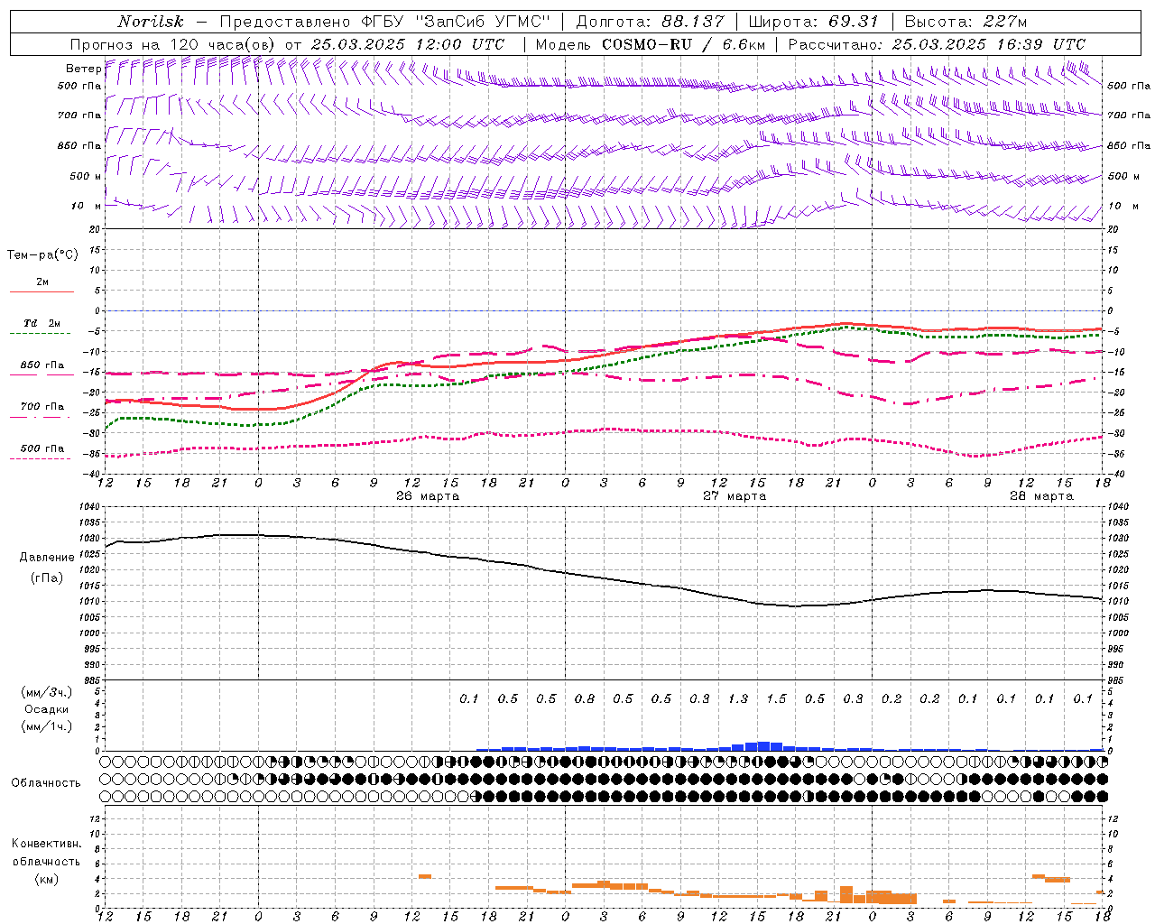Click the Высота: 227м elevation value
The height and width of the screenshot is (924, 1155).
pos(965,22)
